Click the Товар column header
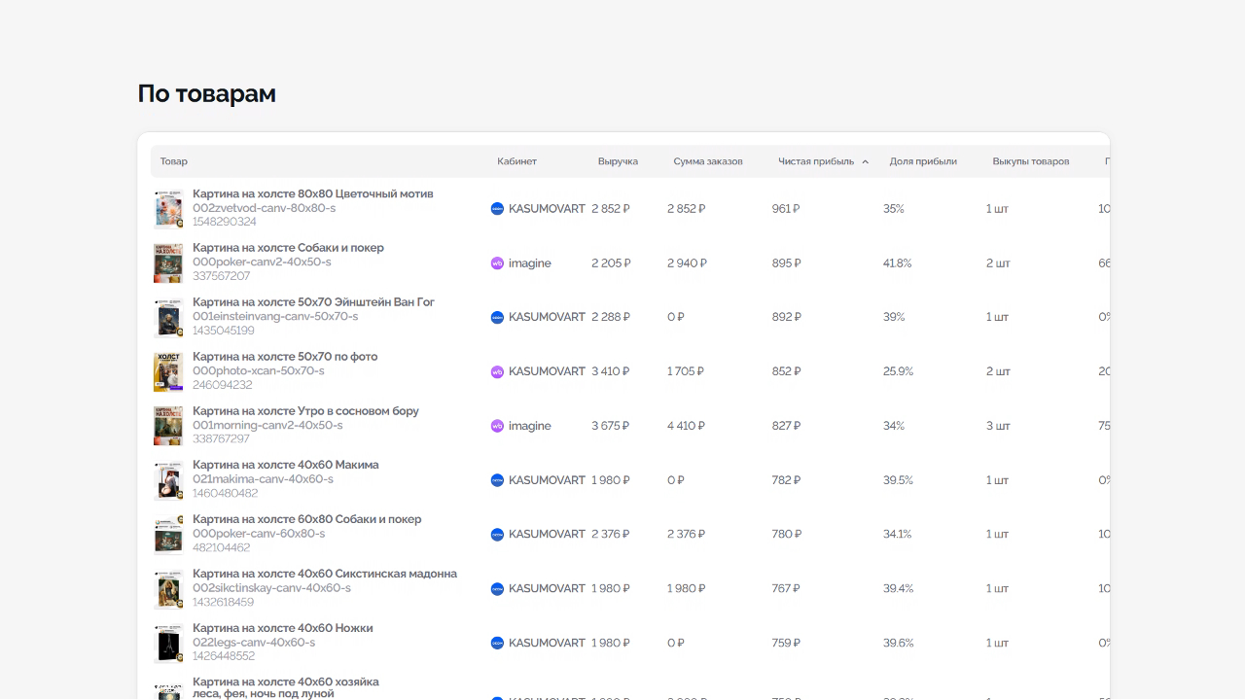 [174, 161]
